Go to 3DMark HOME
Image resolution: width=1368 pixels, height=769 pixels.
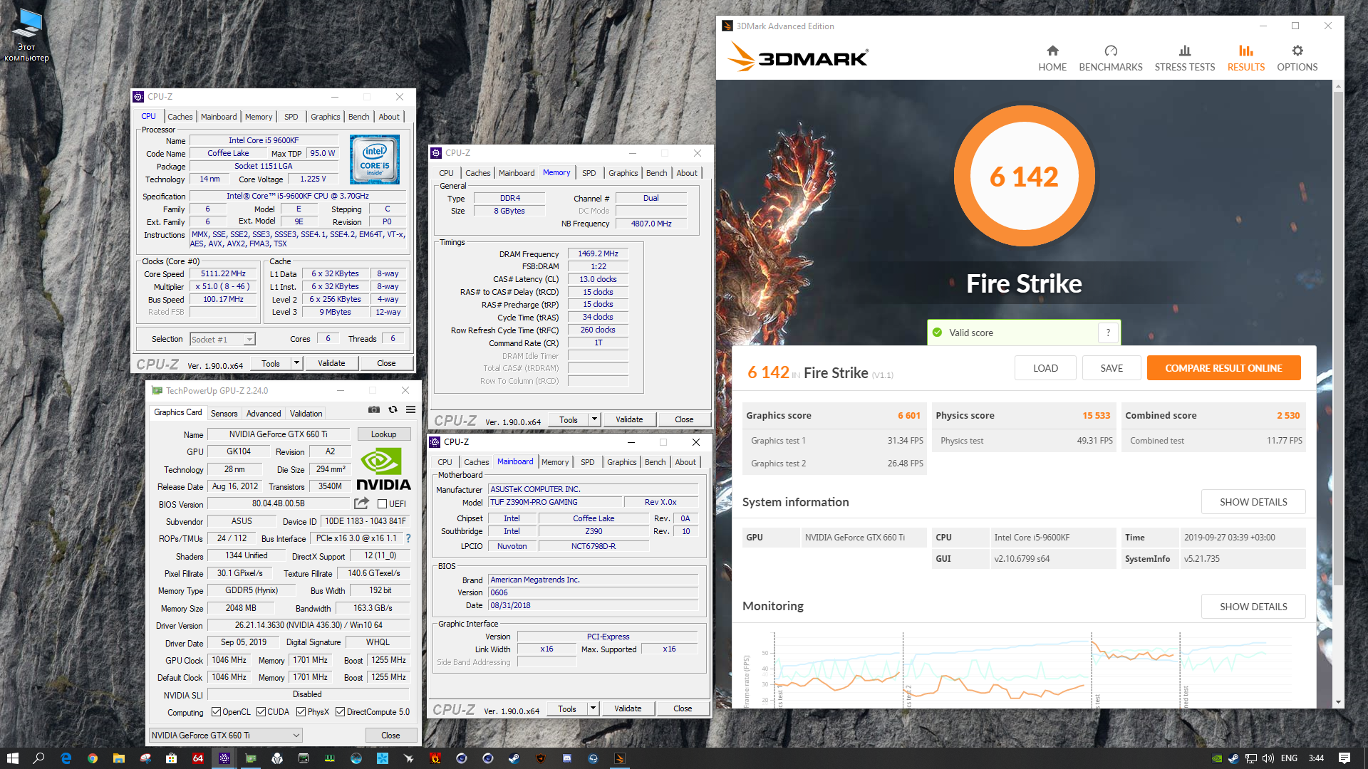1052,58
